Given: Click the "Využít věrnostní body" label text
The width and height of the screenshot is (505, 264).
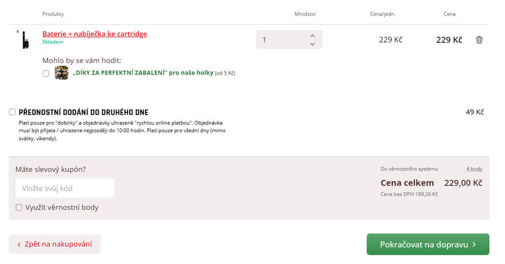Looking at the screenshot, I should tap(62, 207).
